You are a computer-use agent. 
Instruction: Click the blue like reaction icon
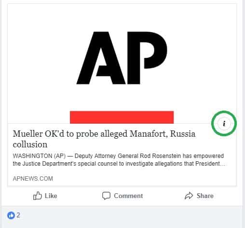tap(11, 215)
